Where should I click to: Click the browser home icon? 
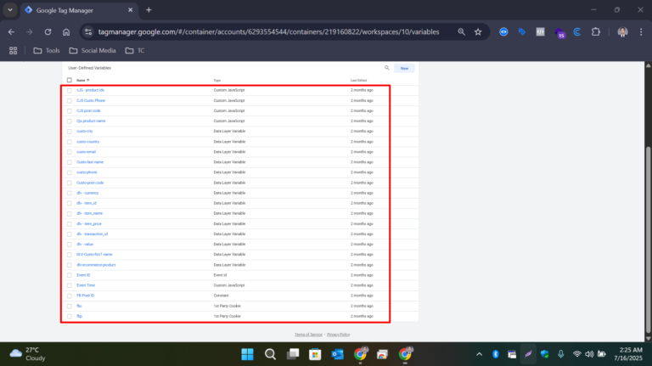tap(66, 31)
